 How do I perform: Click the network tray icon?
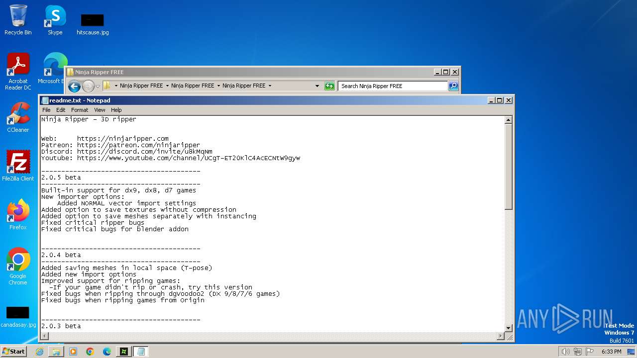pos(577,352)
